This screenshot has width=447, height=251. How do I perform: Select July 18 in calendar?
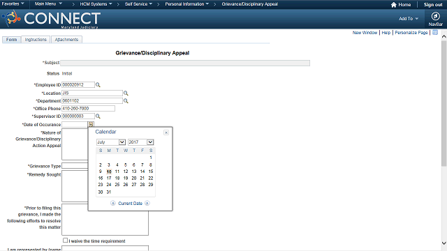[x=117, y=178]
